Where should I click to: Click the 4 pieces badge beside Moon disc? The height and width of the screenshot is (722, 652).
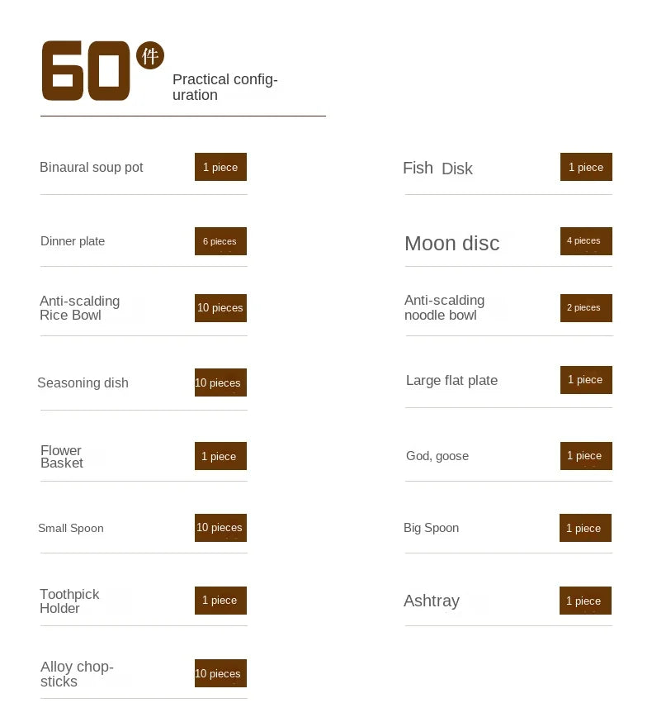(x=586, y=241)
